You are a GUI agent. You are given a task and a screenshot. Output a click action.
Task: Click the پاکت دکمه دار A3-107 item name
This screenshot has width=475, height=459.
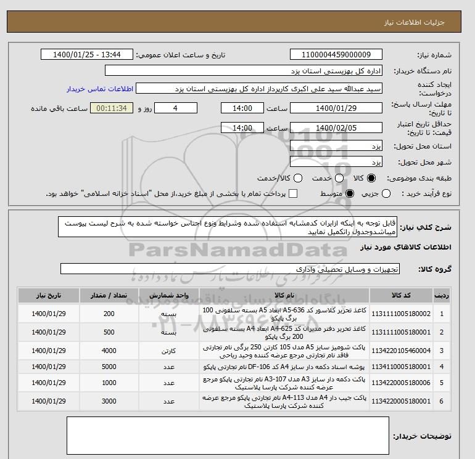click(x=284, y=383)
